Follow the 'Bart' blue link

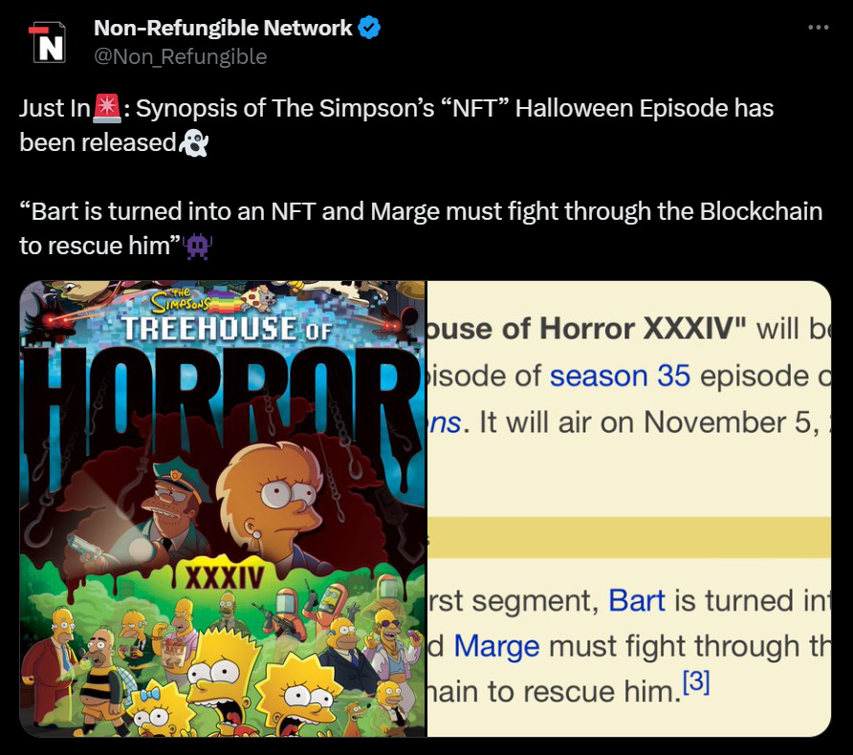[637, 600]
